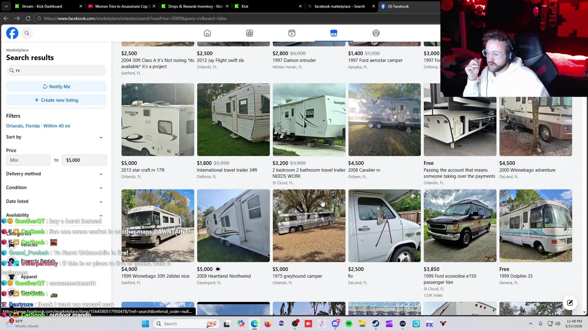Expand the Sort by filter
The width and height of the screenshot is (588, 331).
[55, 137]
